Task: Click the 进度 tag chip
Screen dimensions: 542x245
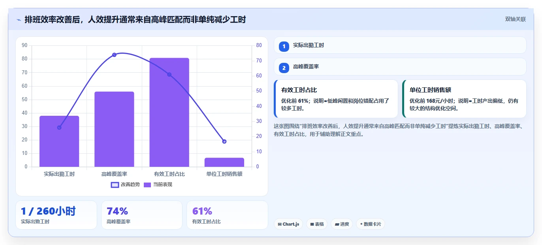Action: coord(342,224)
